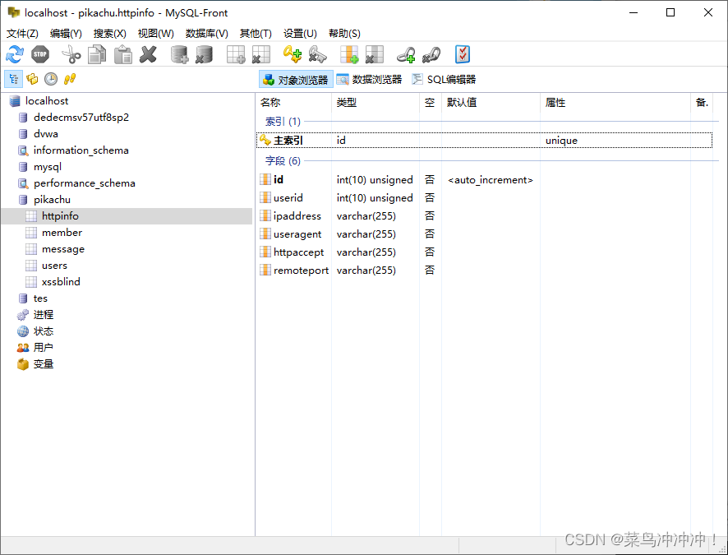
Task: Select the message table
Action: pyautogui.click(x=63, y=249)
